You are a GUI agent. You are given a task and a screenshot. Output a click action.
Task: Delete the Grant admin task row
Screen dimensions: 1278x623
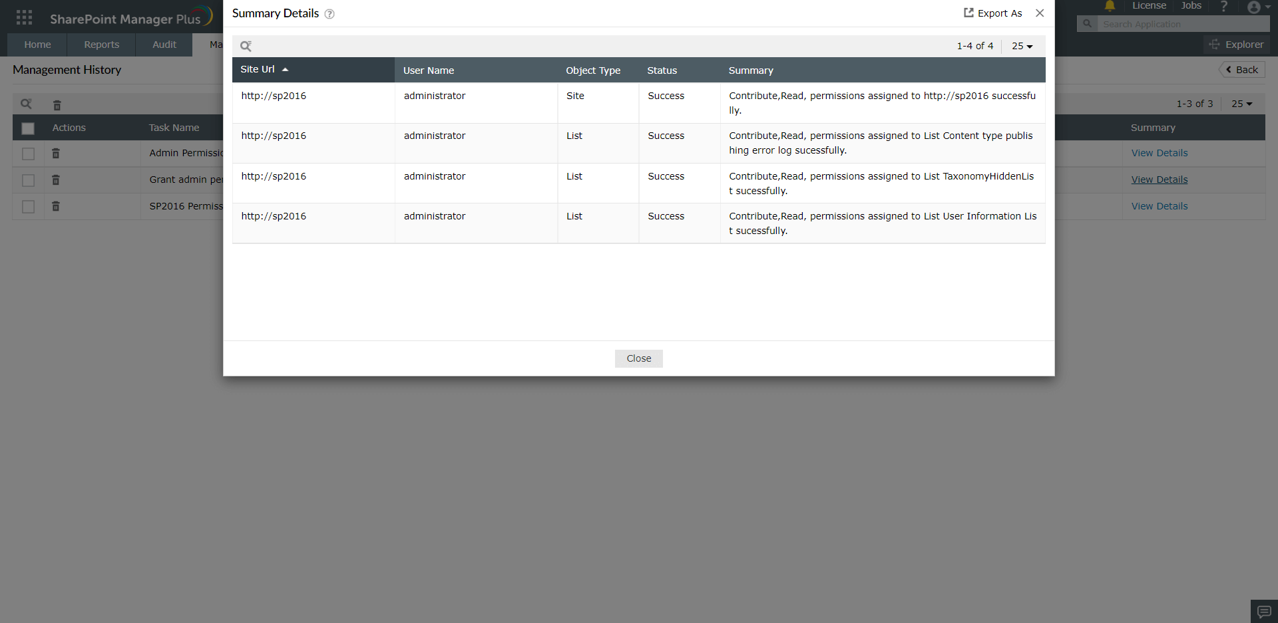(56, 180)
